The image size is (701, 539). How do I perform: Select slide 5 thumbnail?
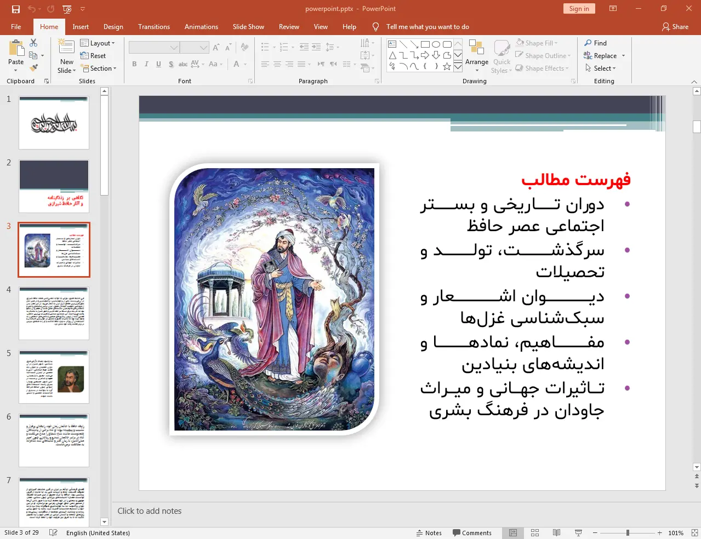54,377
